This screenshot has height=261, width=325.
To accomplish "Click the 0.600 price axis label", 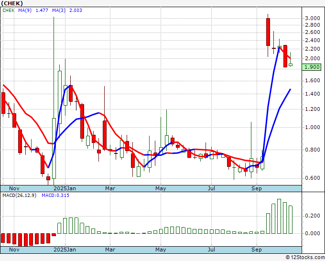I will click(x=313, y=178).
